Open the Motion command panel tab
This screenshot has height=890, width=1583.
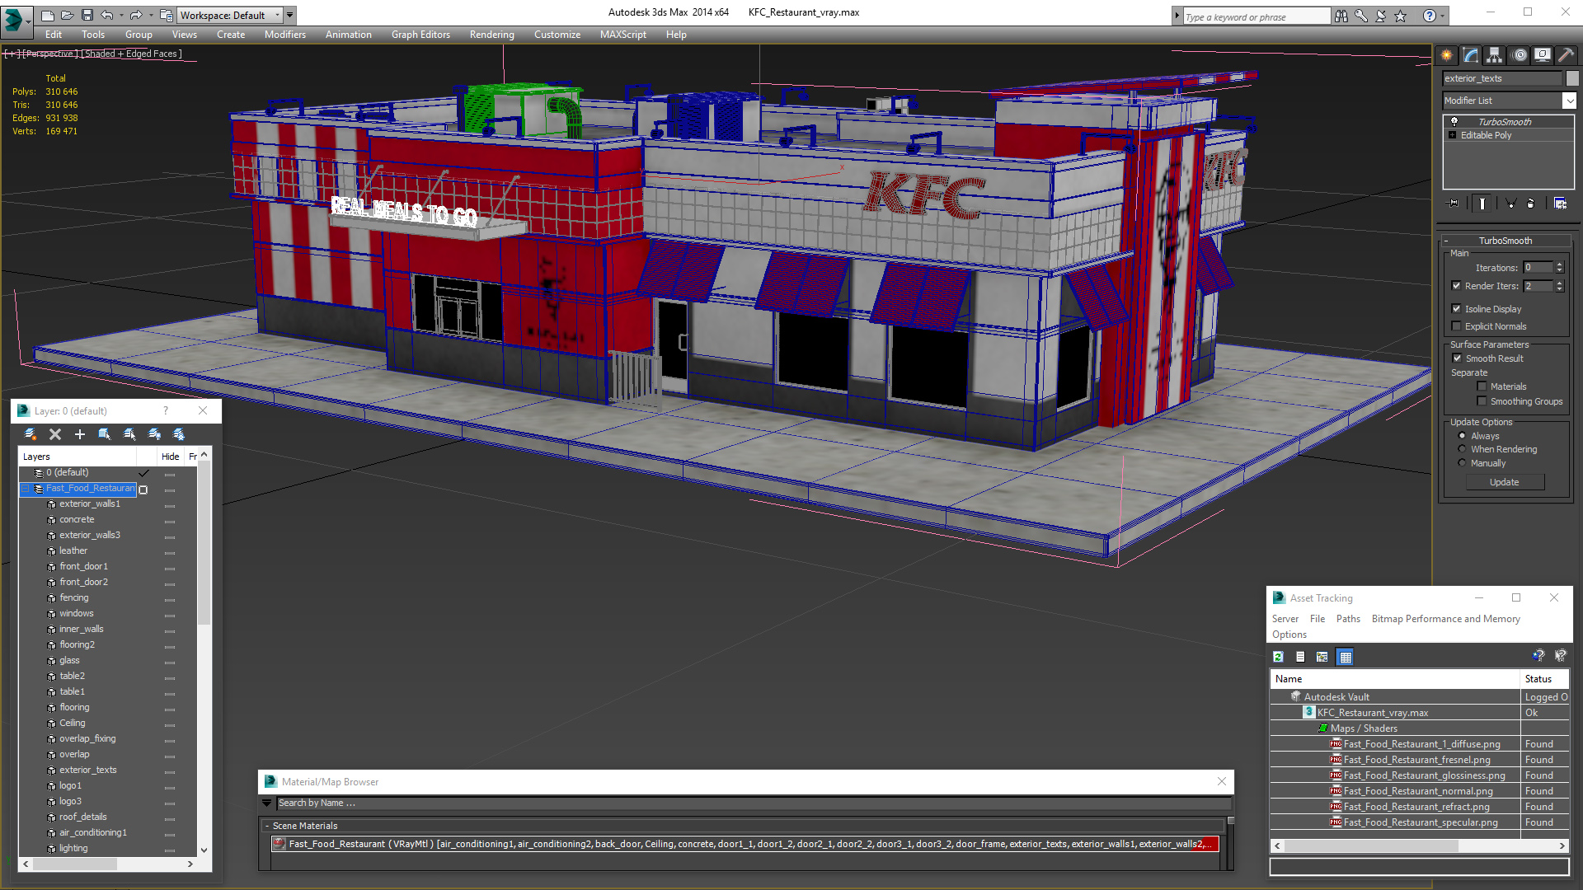(x=1520, y=55)
